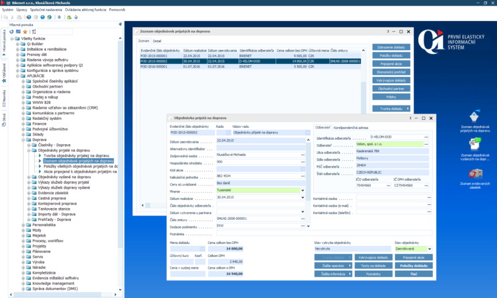The height and width of the screenshot is (298, 497).
Task: Click Prílohy button in list window
Action: point(391,97)
